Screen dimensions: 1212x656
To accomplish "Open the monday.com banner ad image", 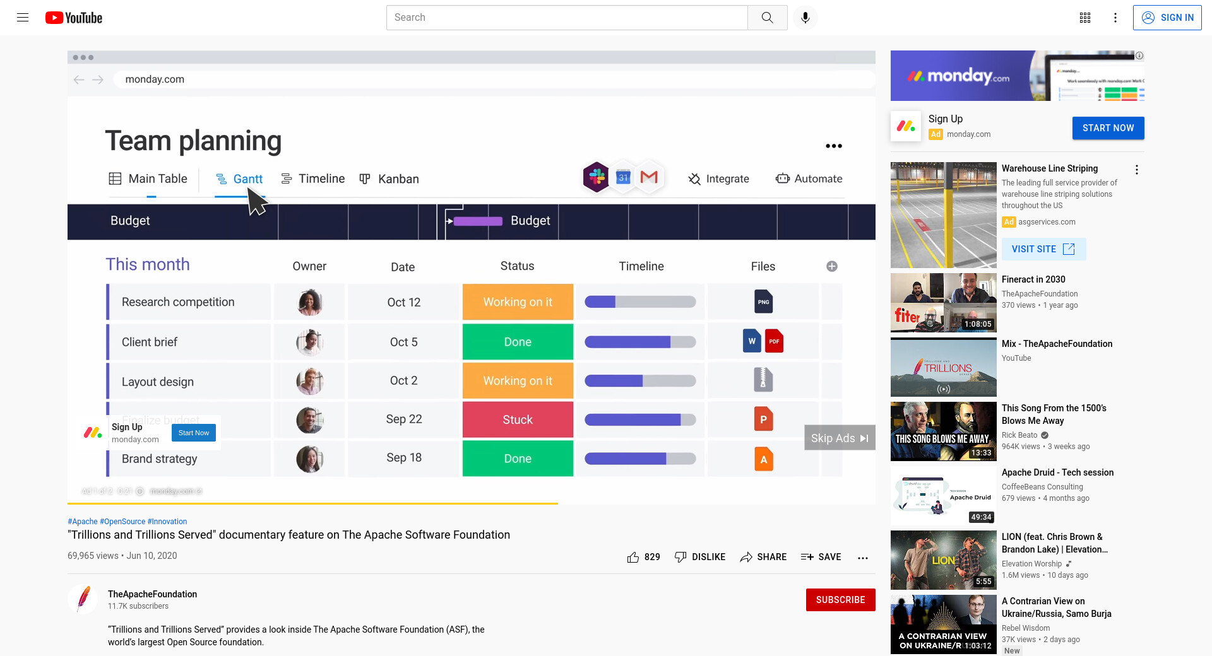I will click(1017, 76).
